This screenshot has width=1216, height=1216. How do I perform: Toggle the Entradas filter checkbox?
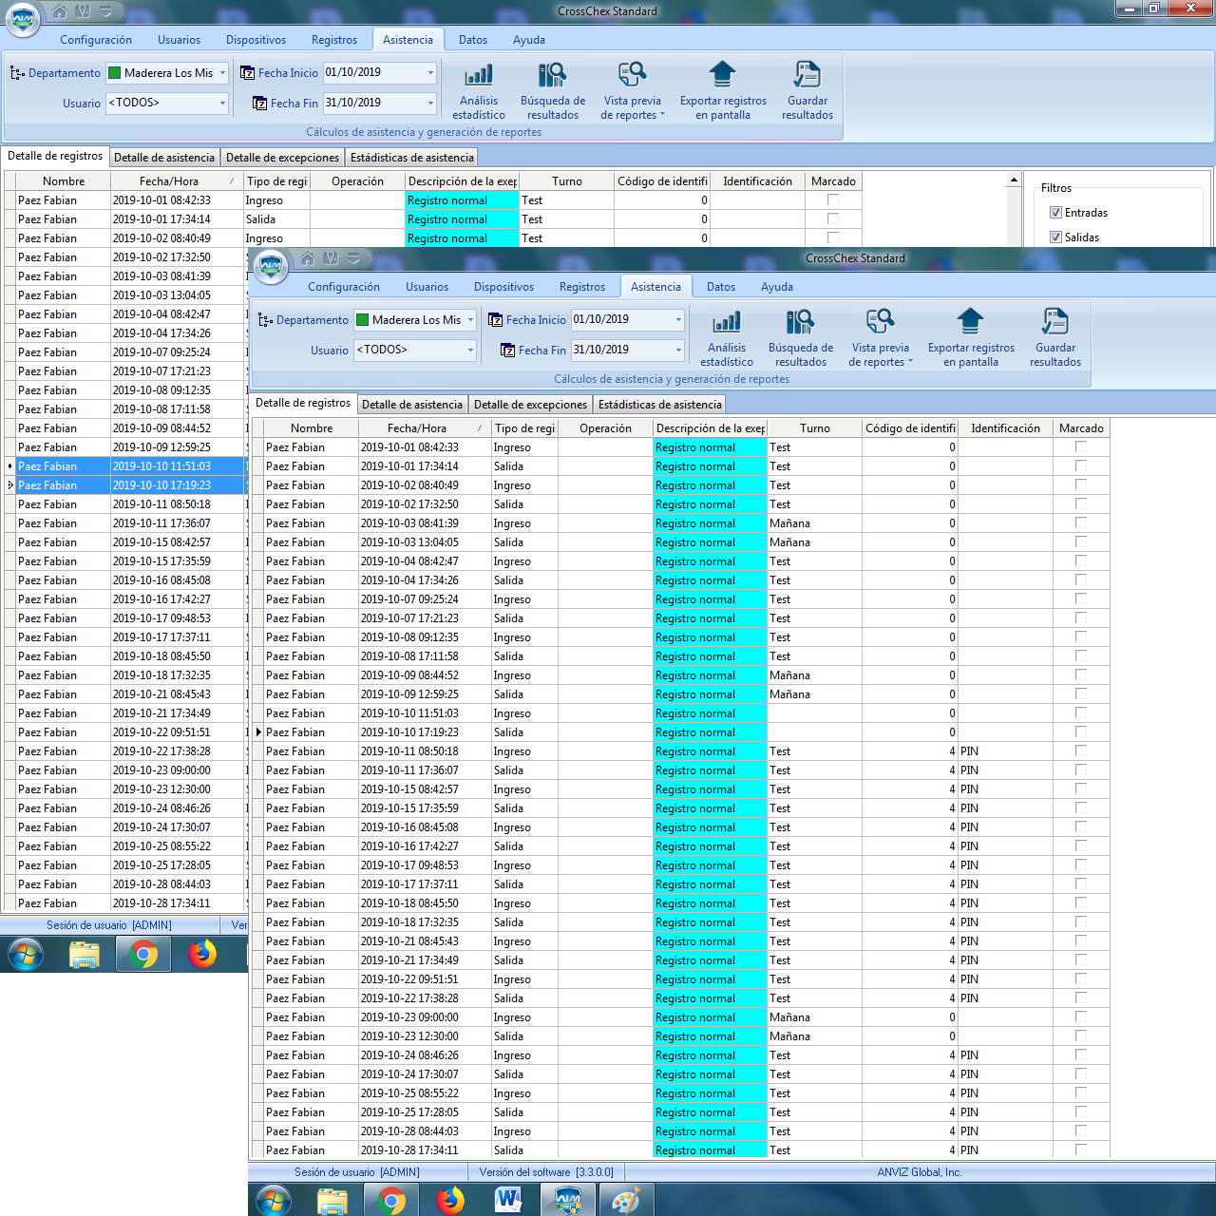pos(1055,213)
